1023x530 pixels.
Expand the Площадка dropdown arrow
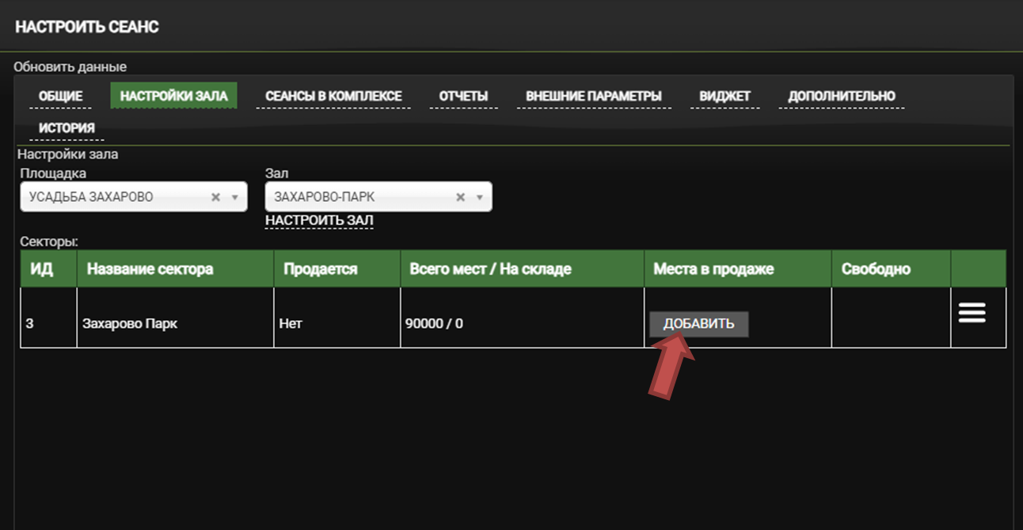click(x=234, y=197)
